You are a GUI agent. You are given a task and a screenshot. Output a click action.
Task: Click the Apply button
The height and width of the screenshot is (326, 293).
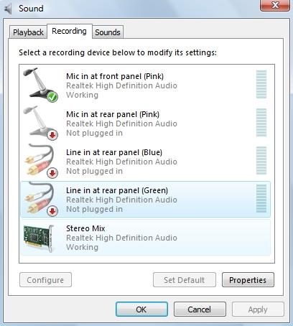(x=258, y=309)
